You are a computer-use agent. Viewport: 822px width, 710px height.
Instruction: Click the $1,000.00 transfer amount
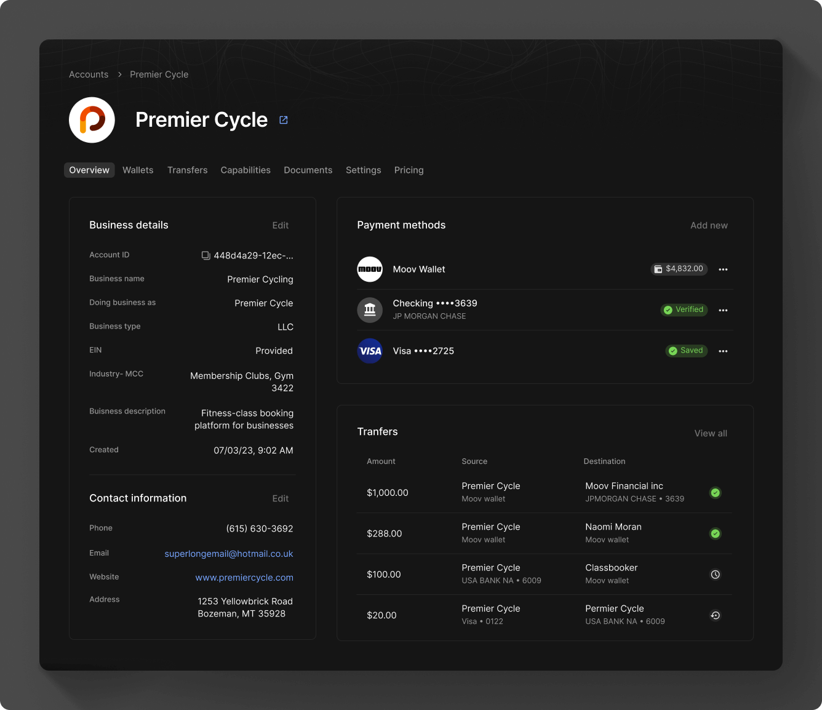(x=388, y=493)
